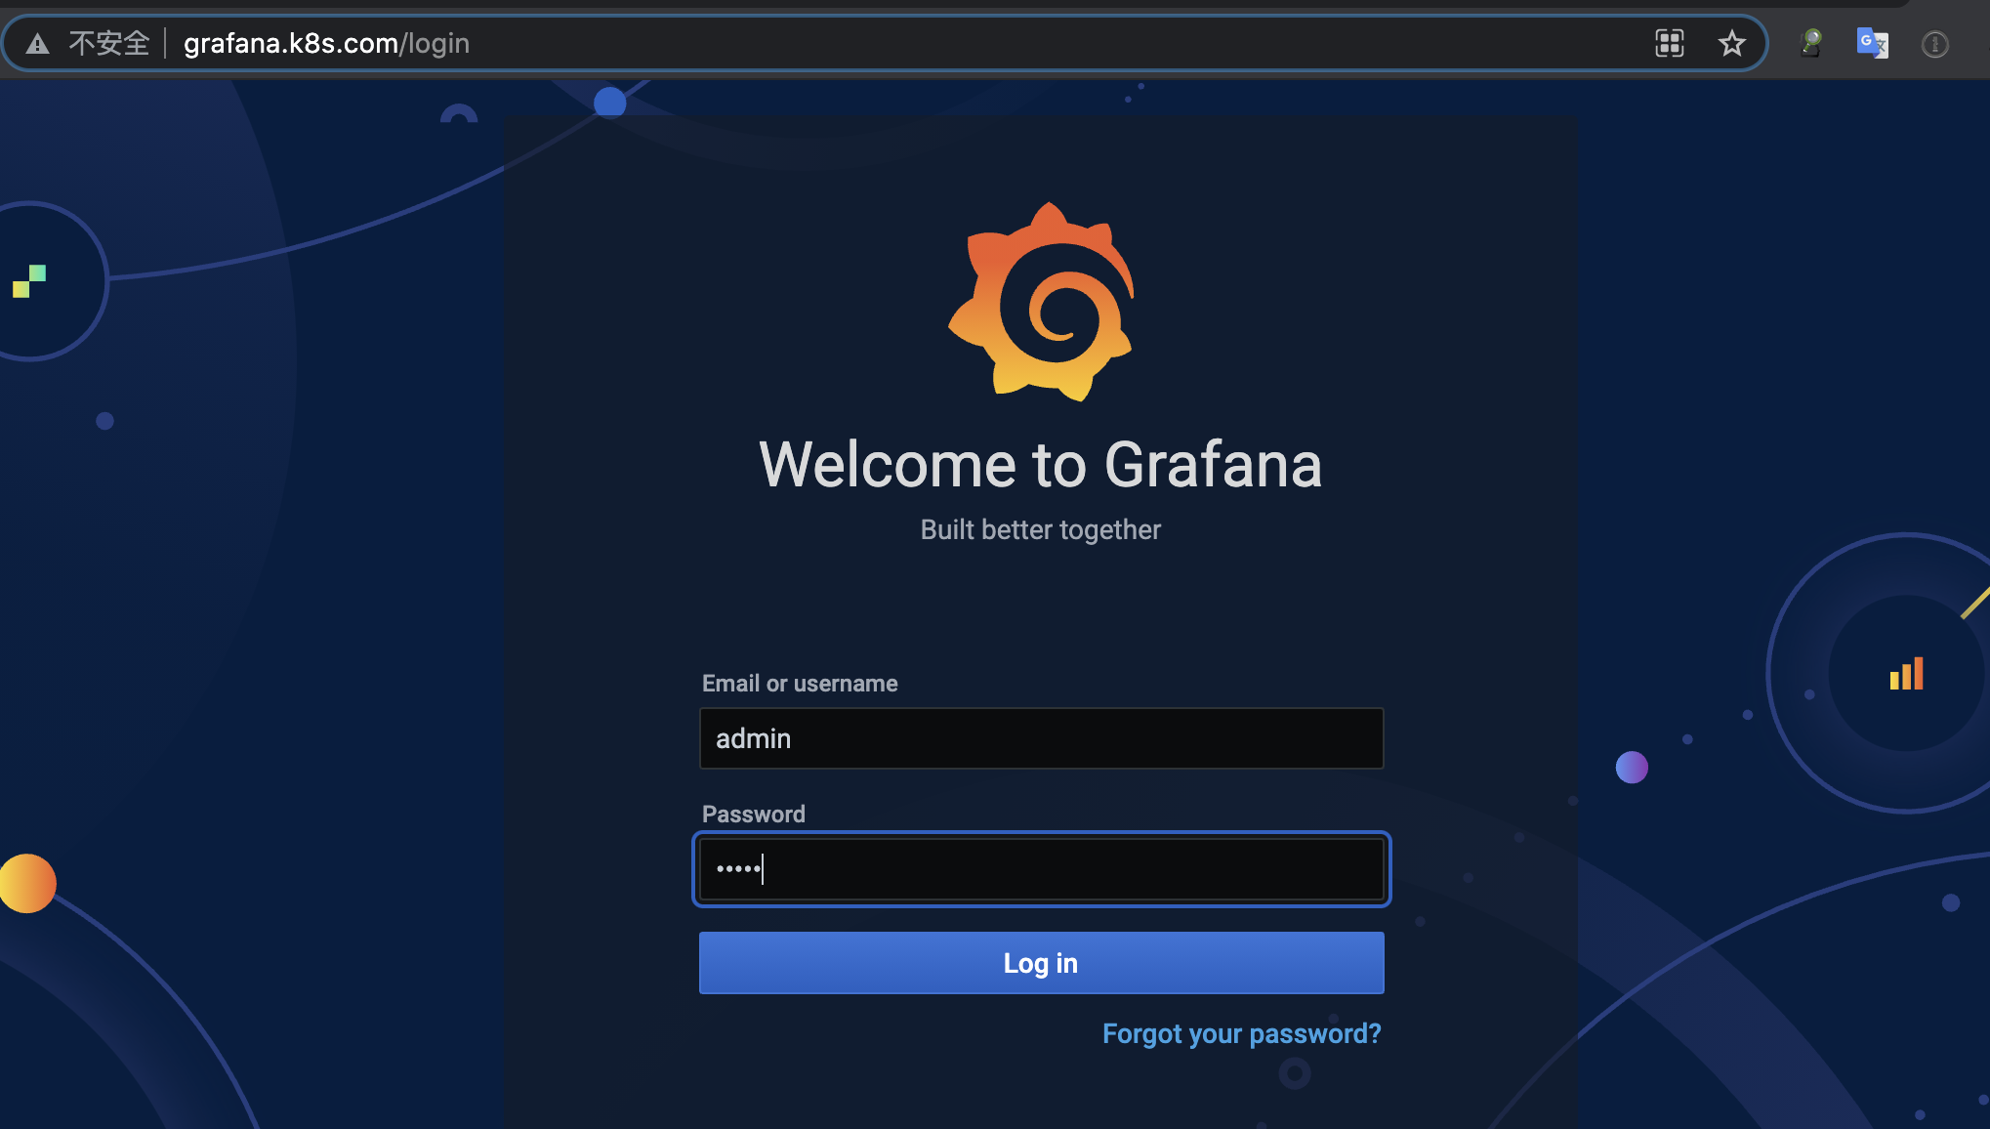Click the Built better together subtitle

point(1041,529)
